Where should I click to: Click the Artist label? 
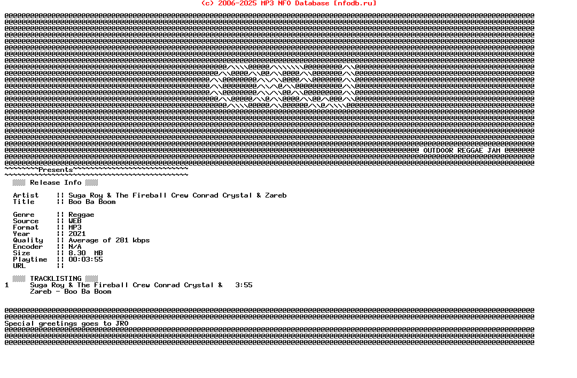click(x=26, y=195)
